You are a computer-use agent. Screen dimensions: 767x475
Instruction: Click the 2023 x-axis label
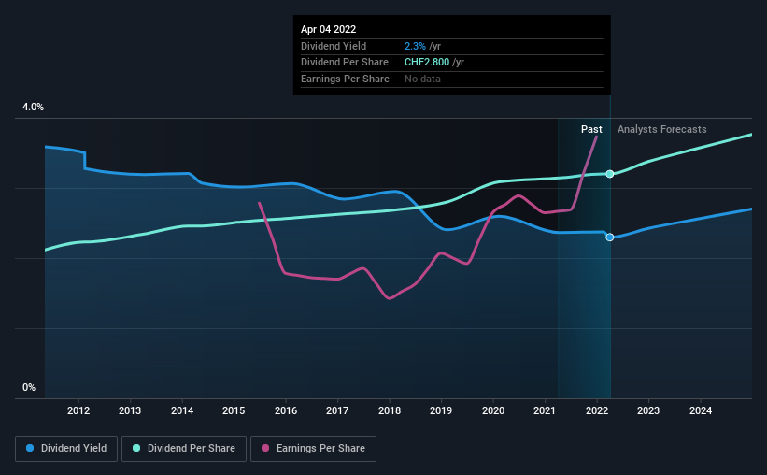(x=648, y=410)
